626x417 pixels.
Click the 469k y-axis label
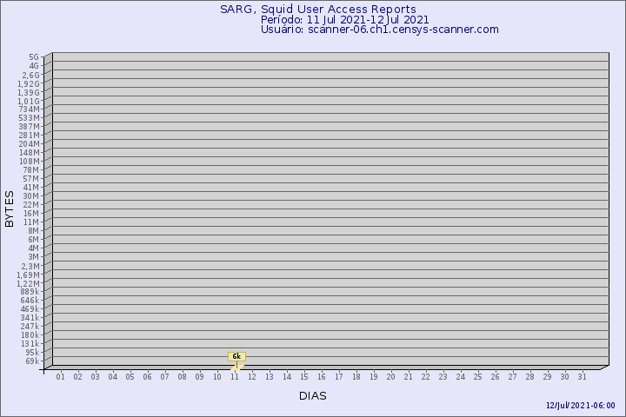(30, 309)
